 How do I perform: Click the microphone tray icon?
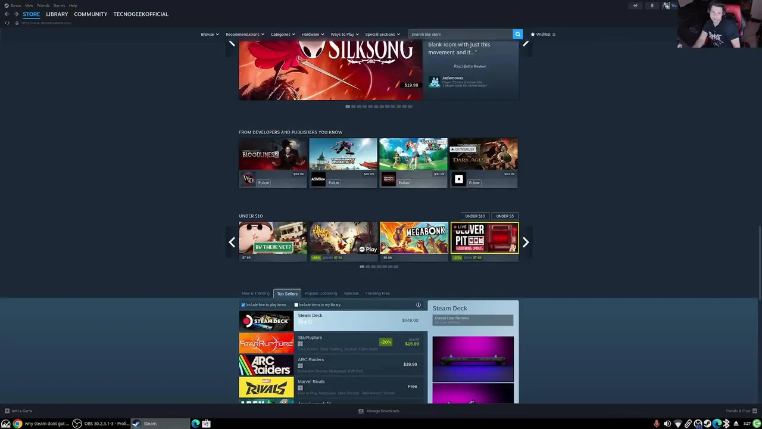pyautogui.click(x=657, y=424)
